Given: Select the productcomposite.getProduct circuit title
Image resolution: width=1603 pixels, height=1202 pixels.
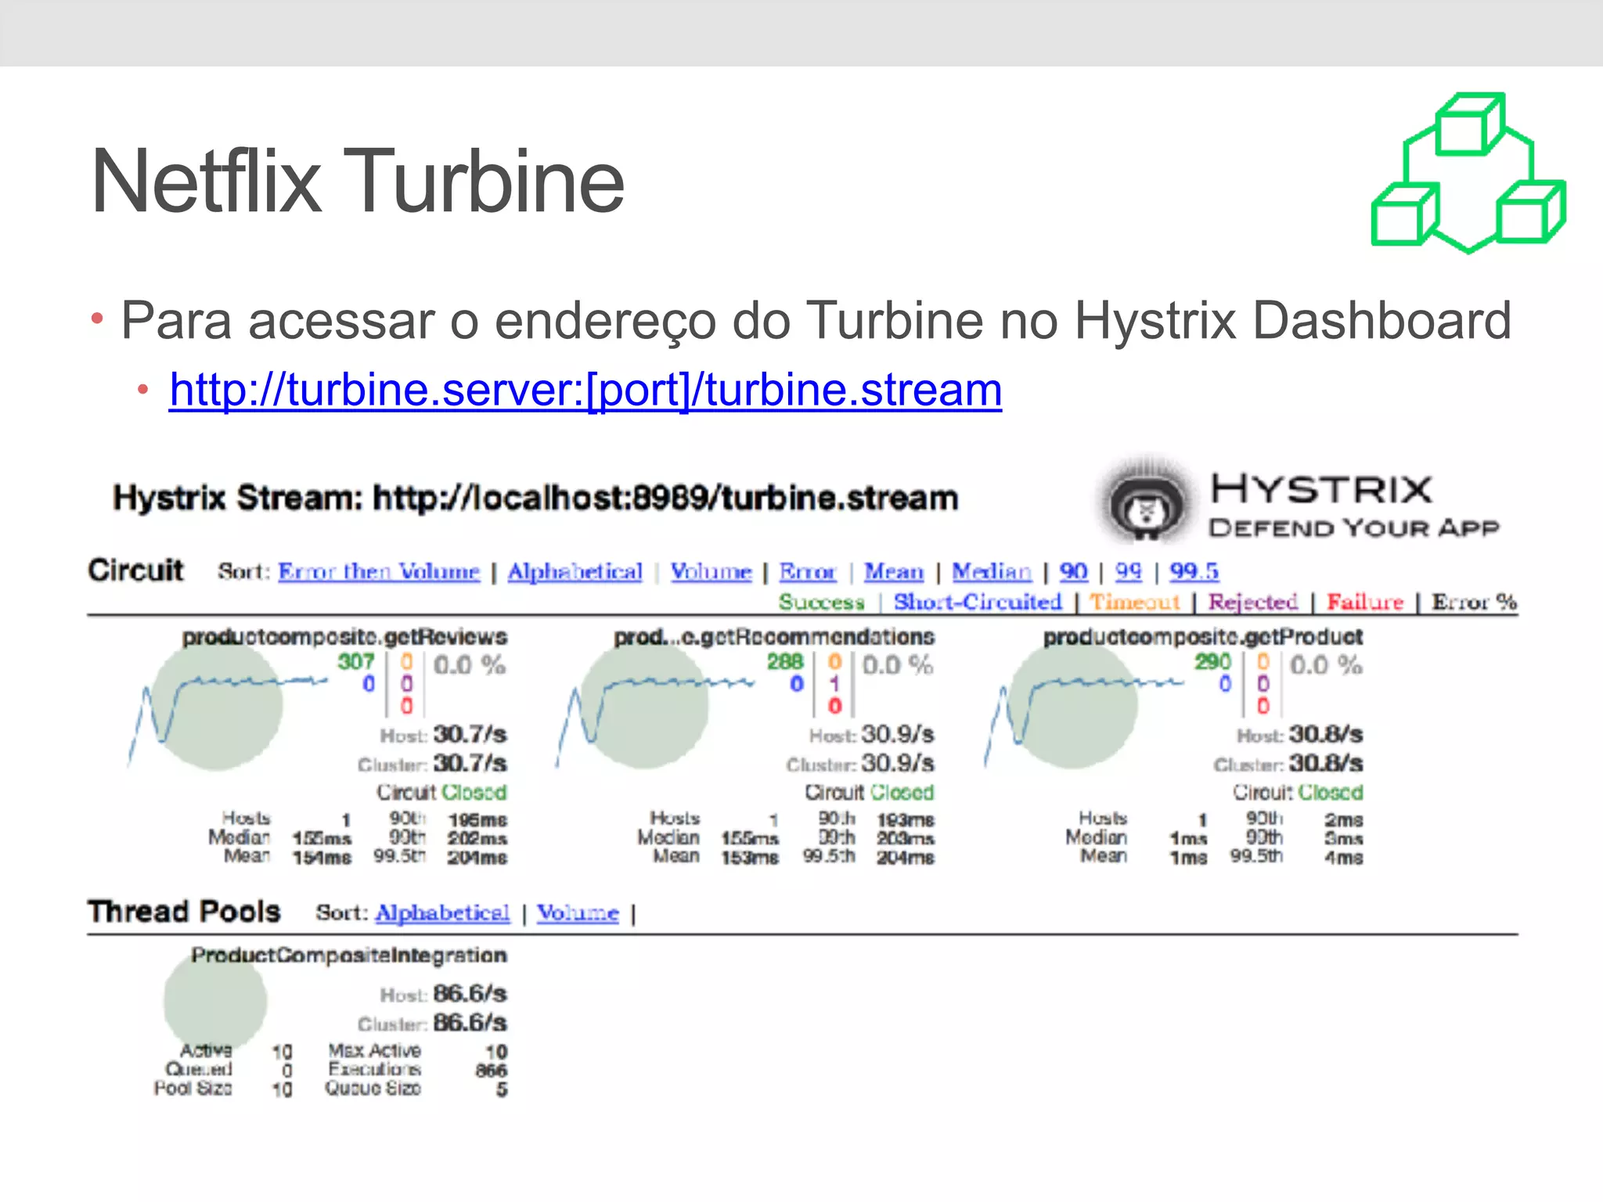Looking at the screenshot, I should pyautogui.click(x=1203, y=637).
